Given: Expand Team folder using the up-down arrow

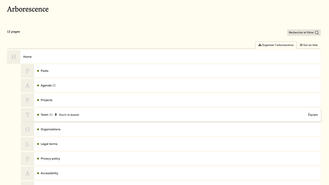Looking at the screenshot, I should click(x=56, y=115).
